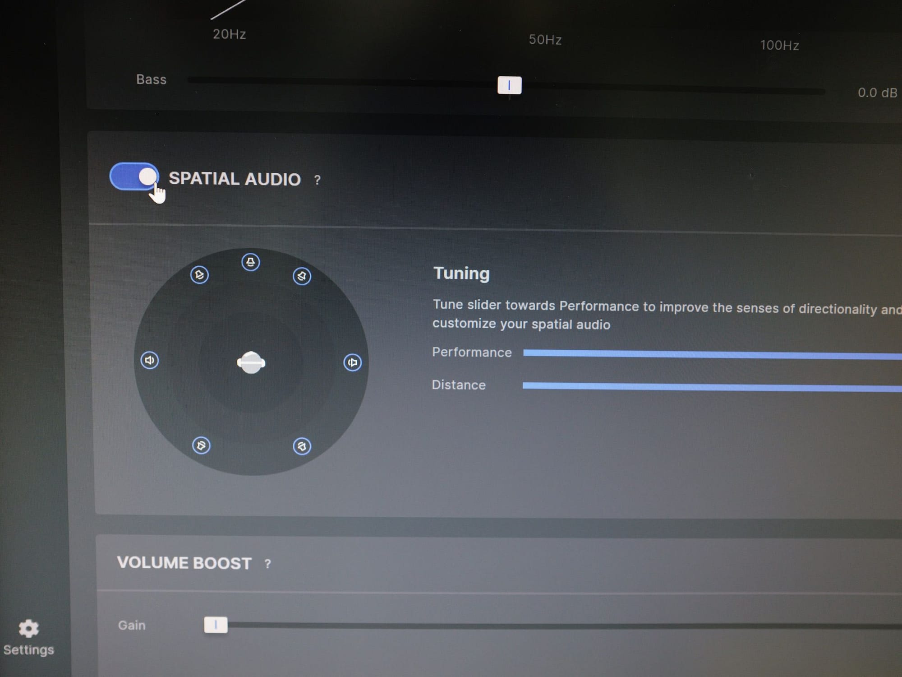Click the 50Hz frequency label
The width and height of the screenshot is (902, 677).
545,40
